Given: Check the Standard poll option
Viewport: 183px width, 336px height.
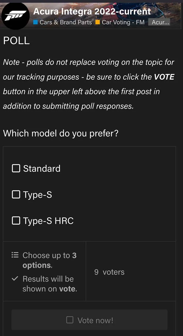Looking at the screenshot, I should (x=16, y=168).
